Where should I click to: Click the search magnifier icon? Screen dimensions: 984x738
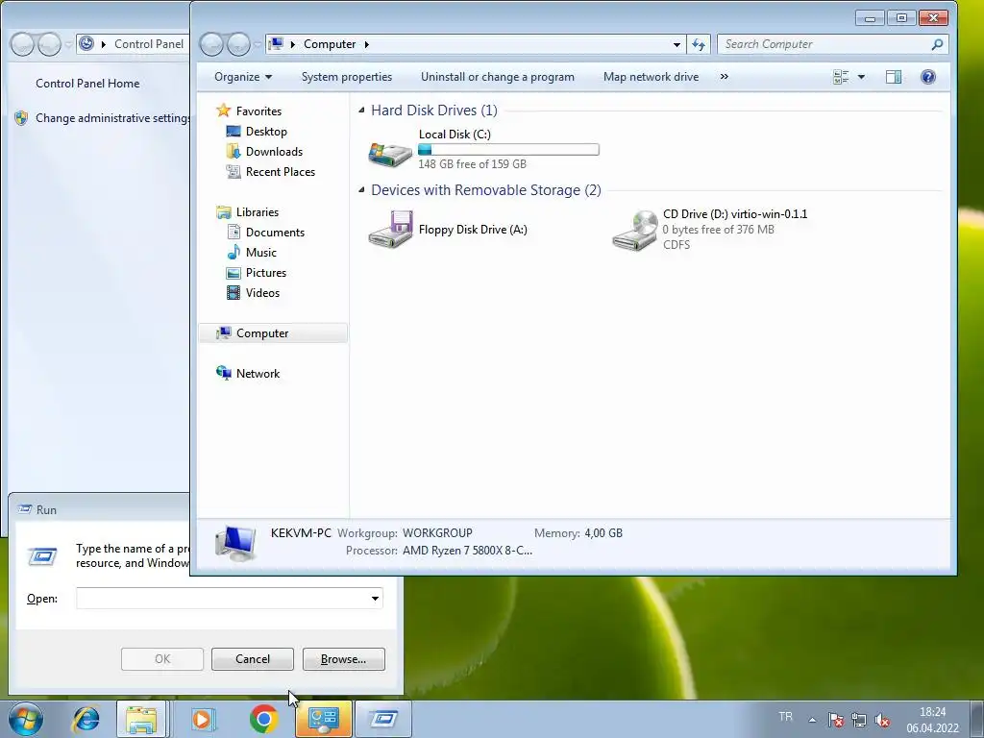[937, 44]
